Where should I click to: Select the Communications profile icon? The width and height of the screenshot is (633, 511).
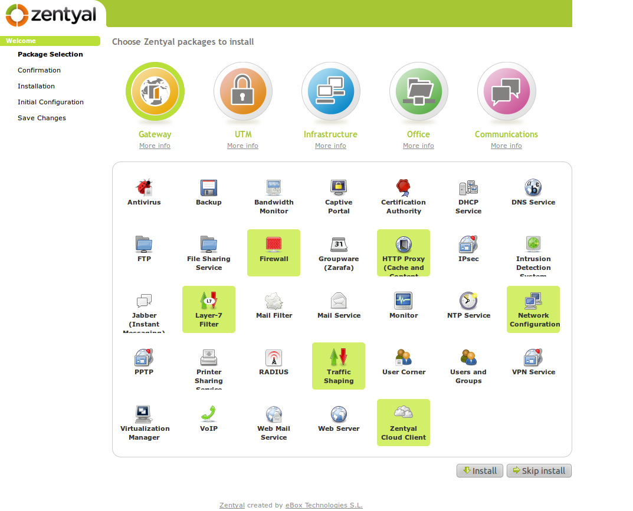(507, 91)
